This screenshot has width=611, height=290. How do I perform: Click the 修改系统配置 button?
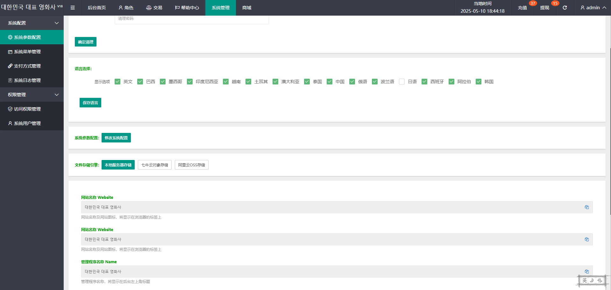tap(116, 138)
